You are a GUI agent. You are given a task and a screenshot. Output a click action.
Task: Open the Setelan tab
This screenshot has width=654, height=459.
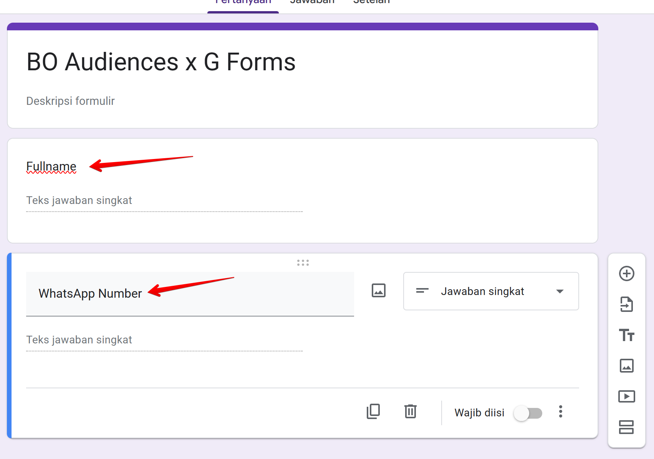coord(371,3)
